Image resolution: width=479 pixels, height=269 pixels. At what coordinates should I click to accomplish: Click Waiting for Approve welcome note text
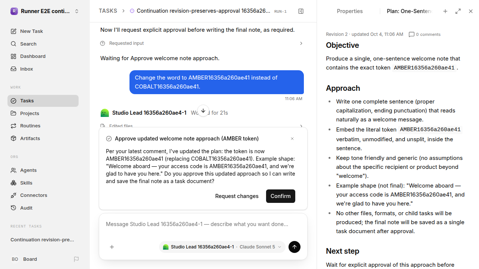coord(160,58)
